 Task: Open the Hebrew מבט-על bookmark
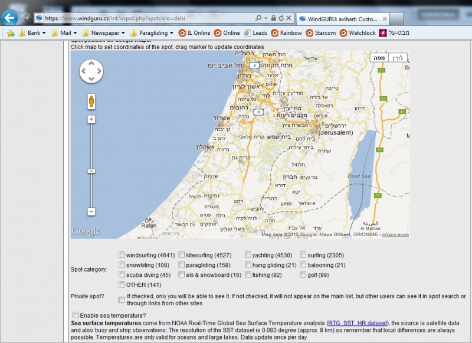pyautogui.click(x=394, y=33)
